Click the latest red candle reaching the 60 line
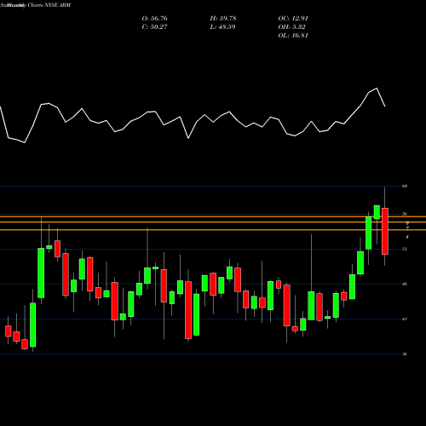The image size is (426, 426). pos(385,231)
